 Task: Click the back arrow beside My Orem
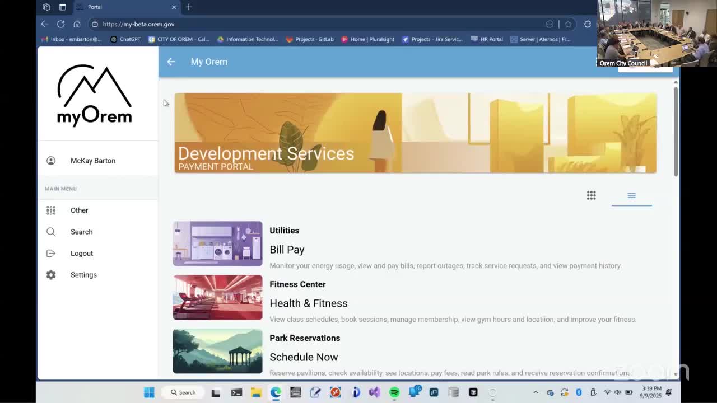(171, 62)
